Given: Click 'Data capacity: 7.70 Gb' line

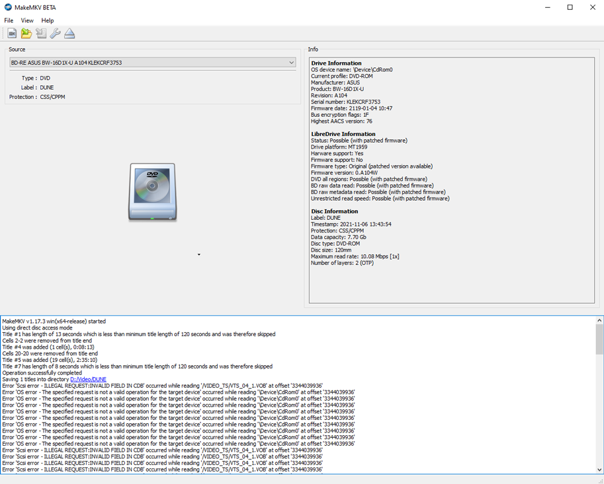Looking at the screenshot, I should [x=339, y=237].
